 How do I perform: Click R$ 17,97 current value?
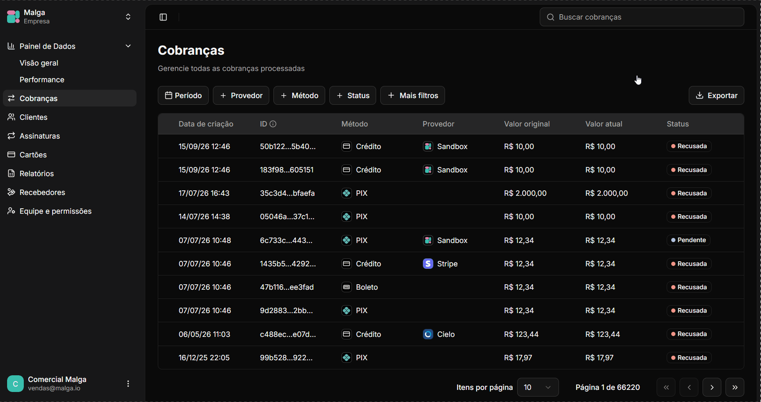599,358
